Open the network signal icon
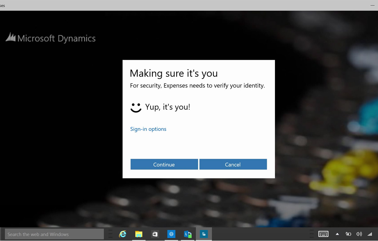The width and height of the screenshot is (378, 241). click(369, 234)
